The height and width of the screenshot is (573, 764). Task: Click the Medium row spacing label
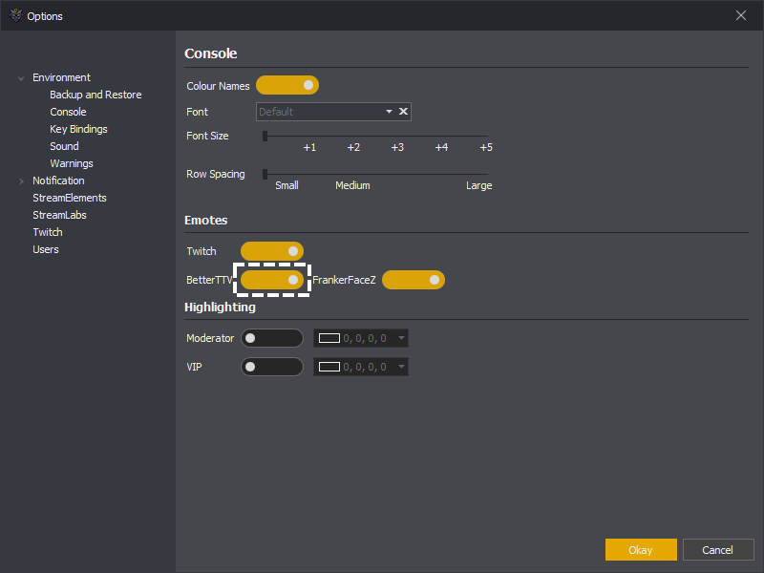[x=352, y=185]
